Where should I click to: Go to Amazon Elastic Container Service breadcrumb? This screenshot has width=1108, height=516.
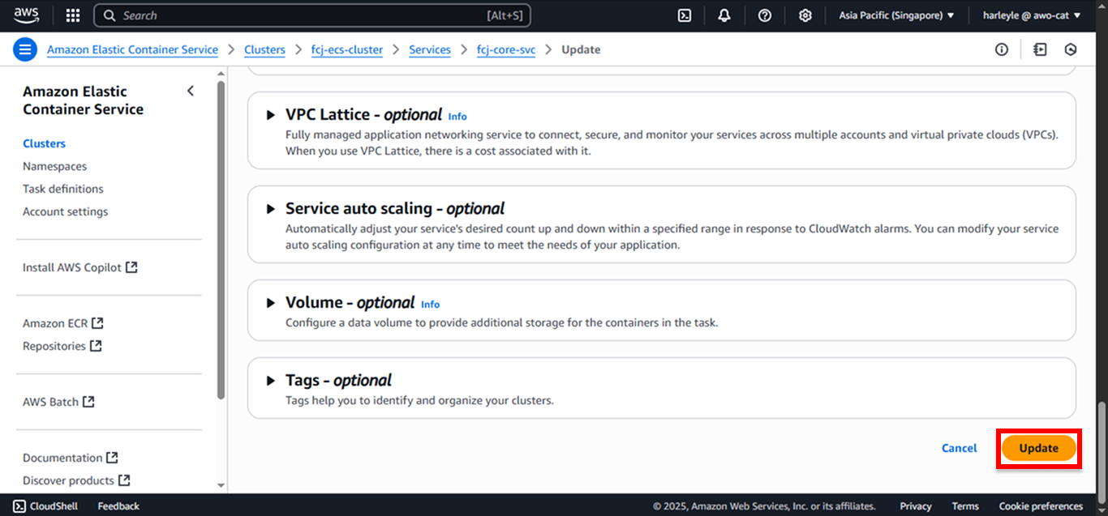132,49
